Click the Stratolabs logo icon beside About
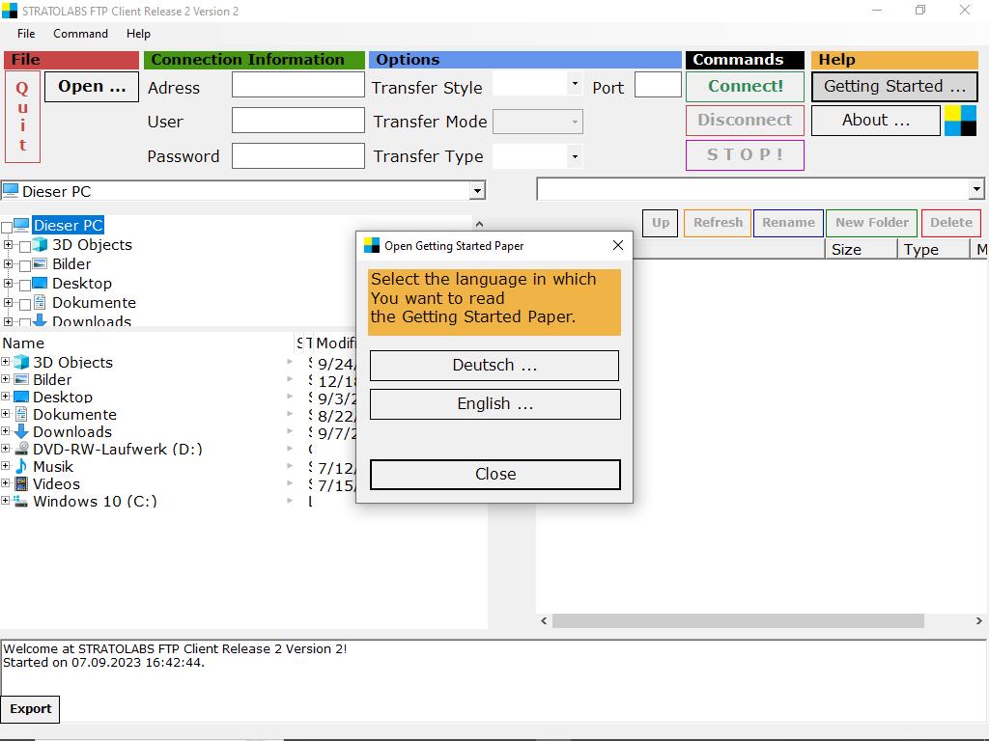This screenshot has height=741, width=989. [x=960, y=121]
